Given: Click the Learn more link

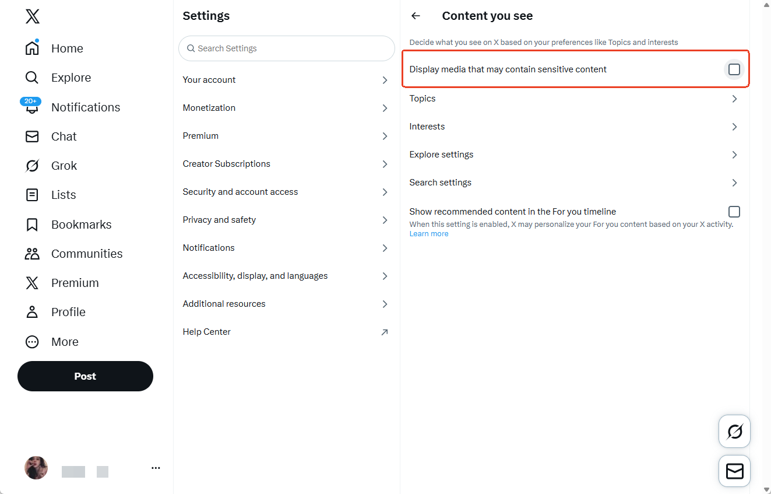Looking at the screenshot, I should pos(428,233).
